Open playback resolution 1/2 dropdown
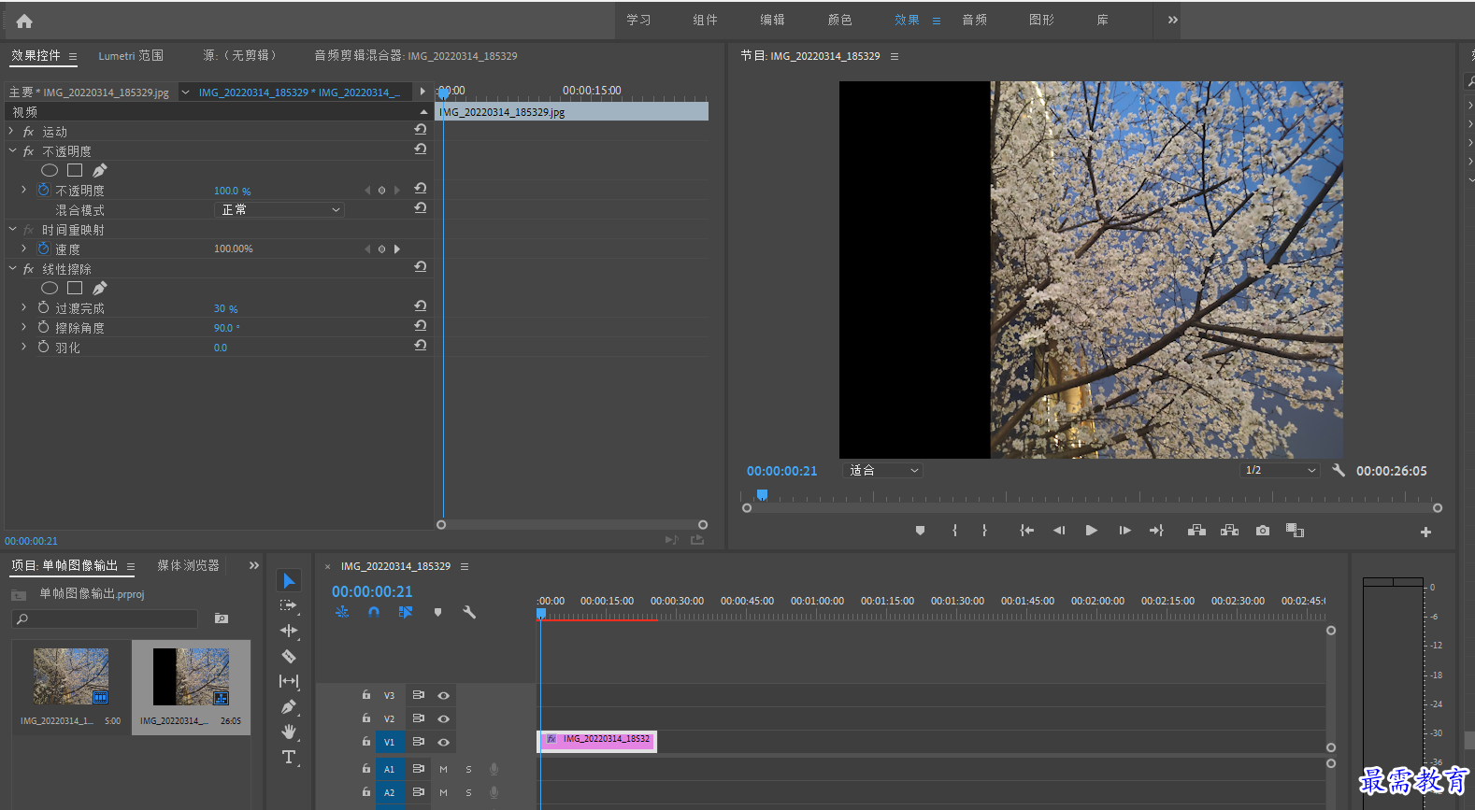1475x810 pixels. pyautogui.click(x=1280, y=471)
